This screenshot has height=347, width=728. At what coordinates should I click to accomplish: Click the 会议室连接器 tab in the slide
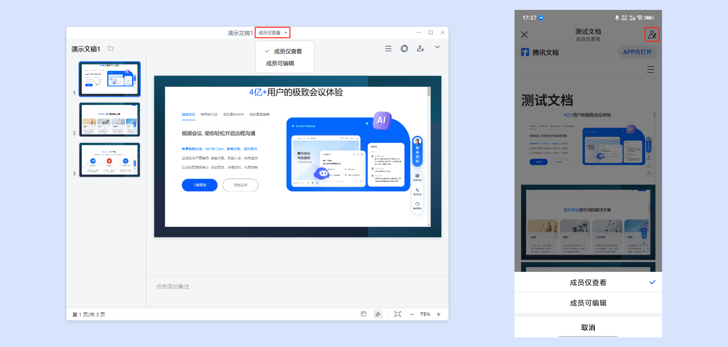[259, 114]
